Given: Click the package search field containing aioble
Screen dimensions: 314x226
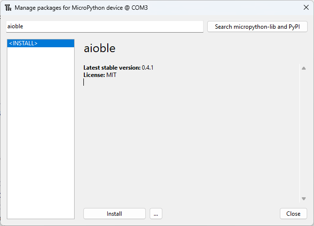Looking at the screenshot, I should point(105,27).
